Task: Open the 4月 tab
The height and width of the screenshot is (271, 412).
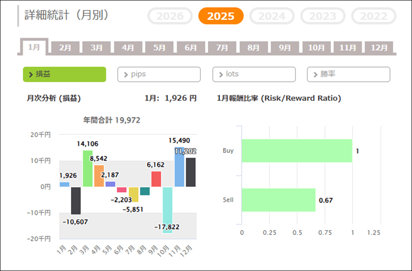Action: [128, 48]
